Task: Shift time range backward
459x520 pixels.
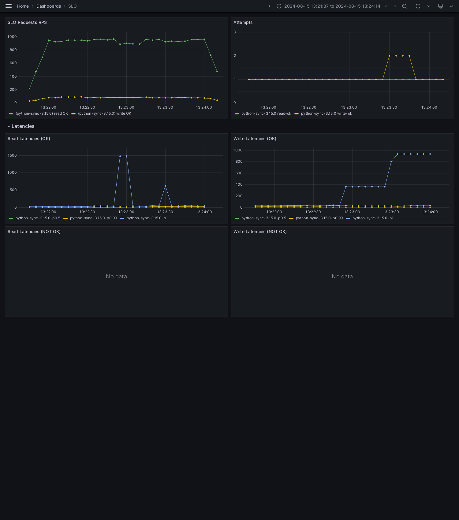Action: pos(270,6)
